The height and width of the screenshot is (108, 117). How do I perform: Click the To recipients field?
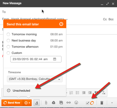(58, 12)
